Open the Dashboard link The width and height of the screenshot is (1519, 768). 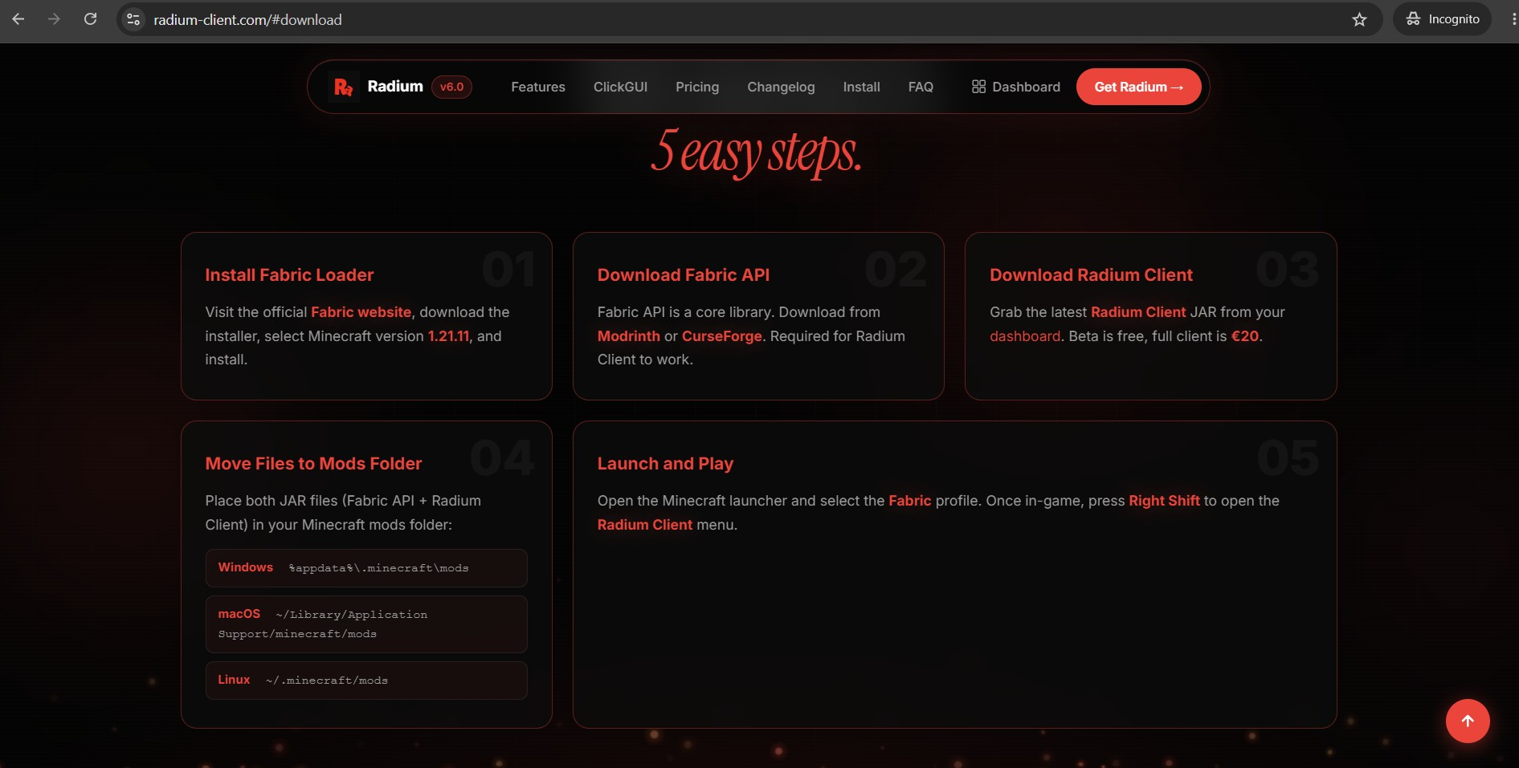(x=1016, y=87)
